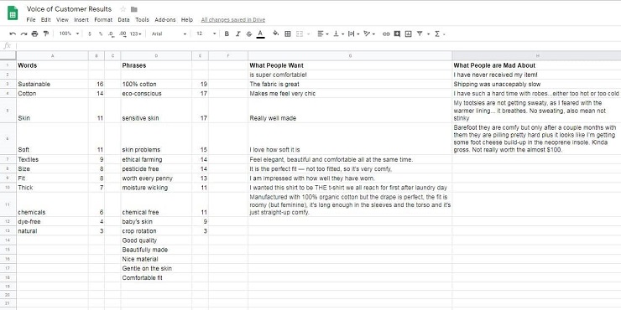The width and height of the screenshot is (621, 310).
Task: Click the Undo arrow in toolbar
Action: point(13,34)
